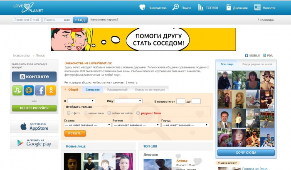Open ТОП100 chart icon

[x=200, y=7]
